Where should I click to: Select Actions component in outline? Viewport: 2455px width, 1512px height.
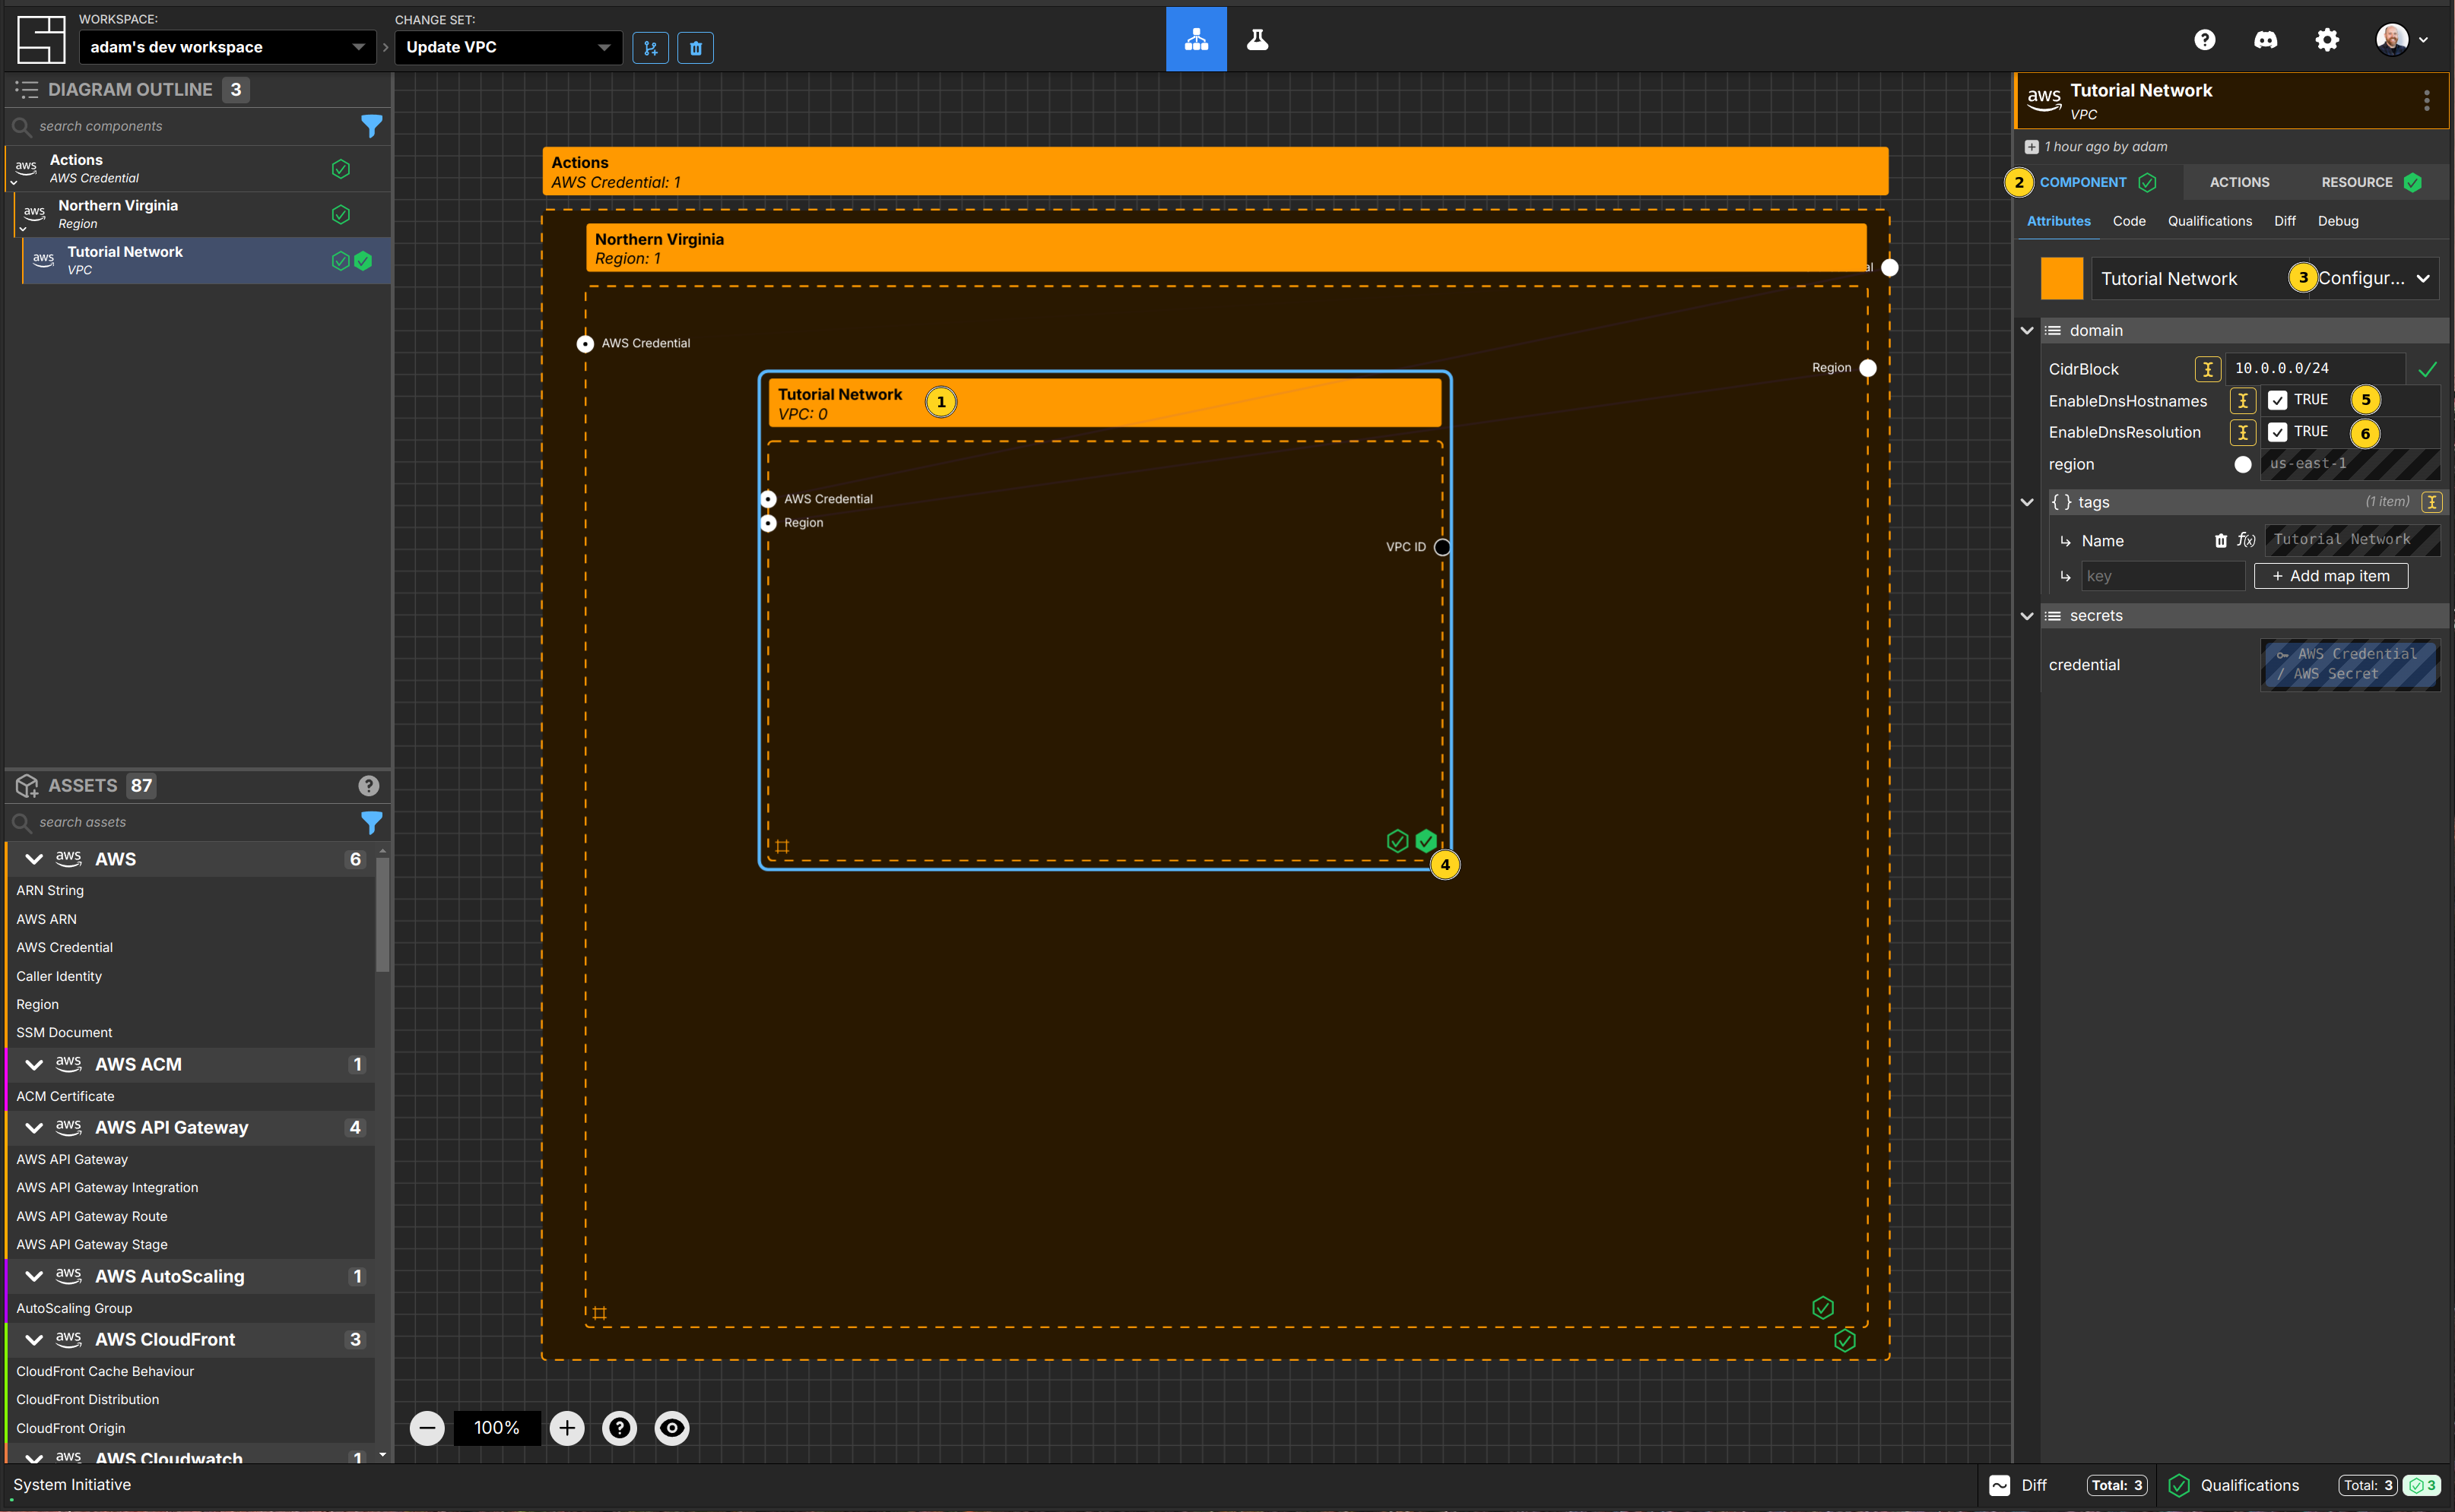pos(197,169)
